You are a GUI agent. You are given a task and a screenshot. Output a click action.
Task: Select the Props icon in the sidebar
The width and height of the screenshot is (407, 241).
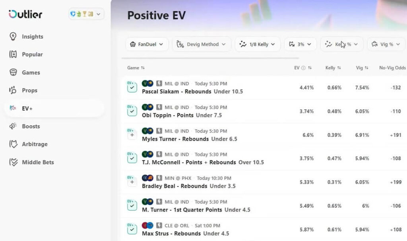[x=12, y=90]
